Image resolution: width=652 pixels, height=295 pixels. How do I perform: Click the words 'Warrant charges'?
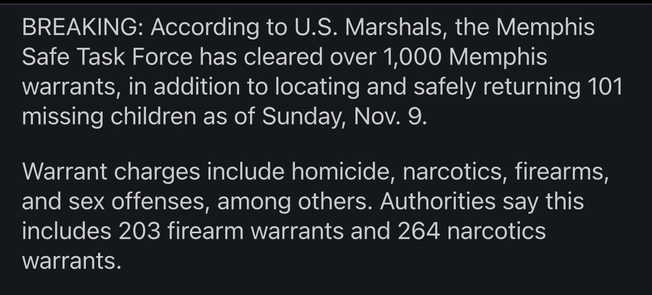(x=110, y=172)
